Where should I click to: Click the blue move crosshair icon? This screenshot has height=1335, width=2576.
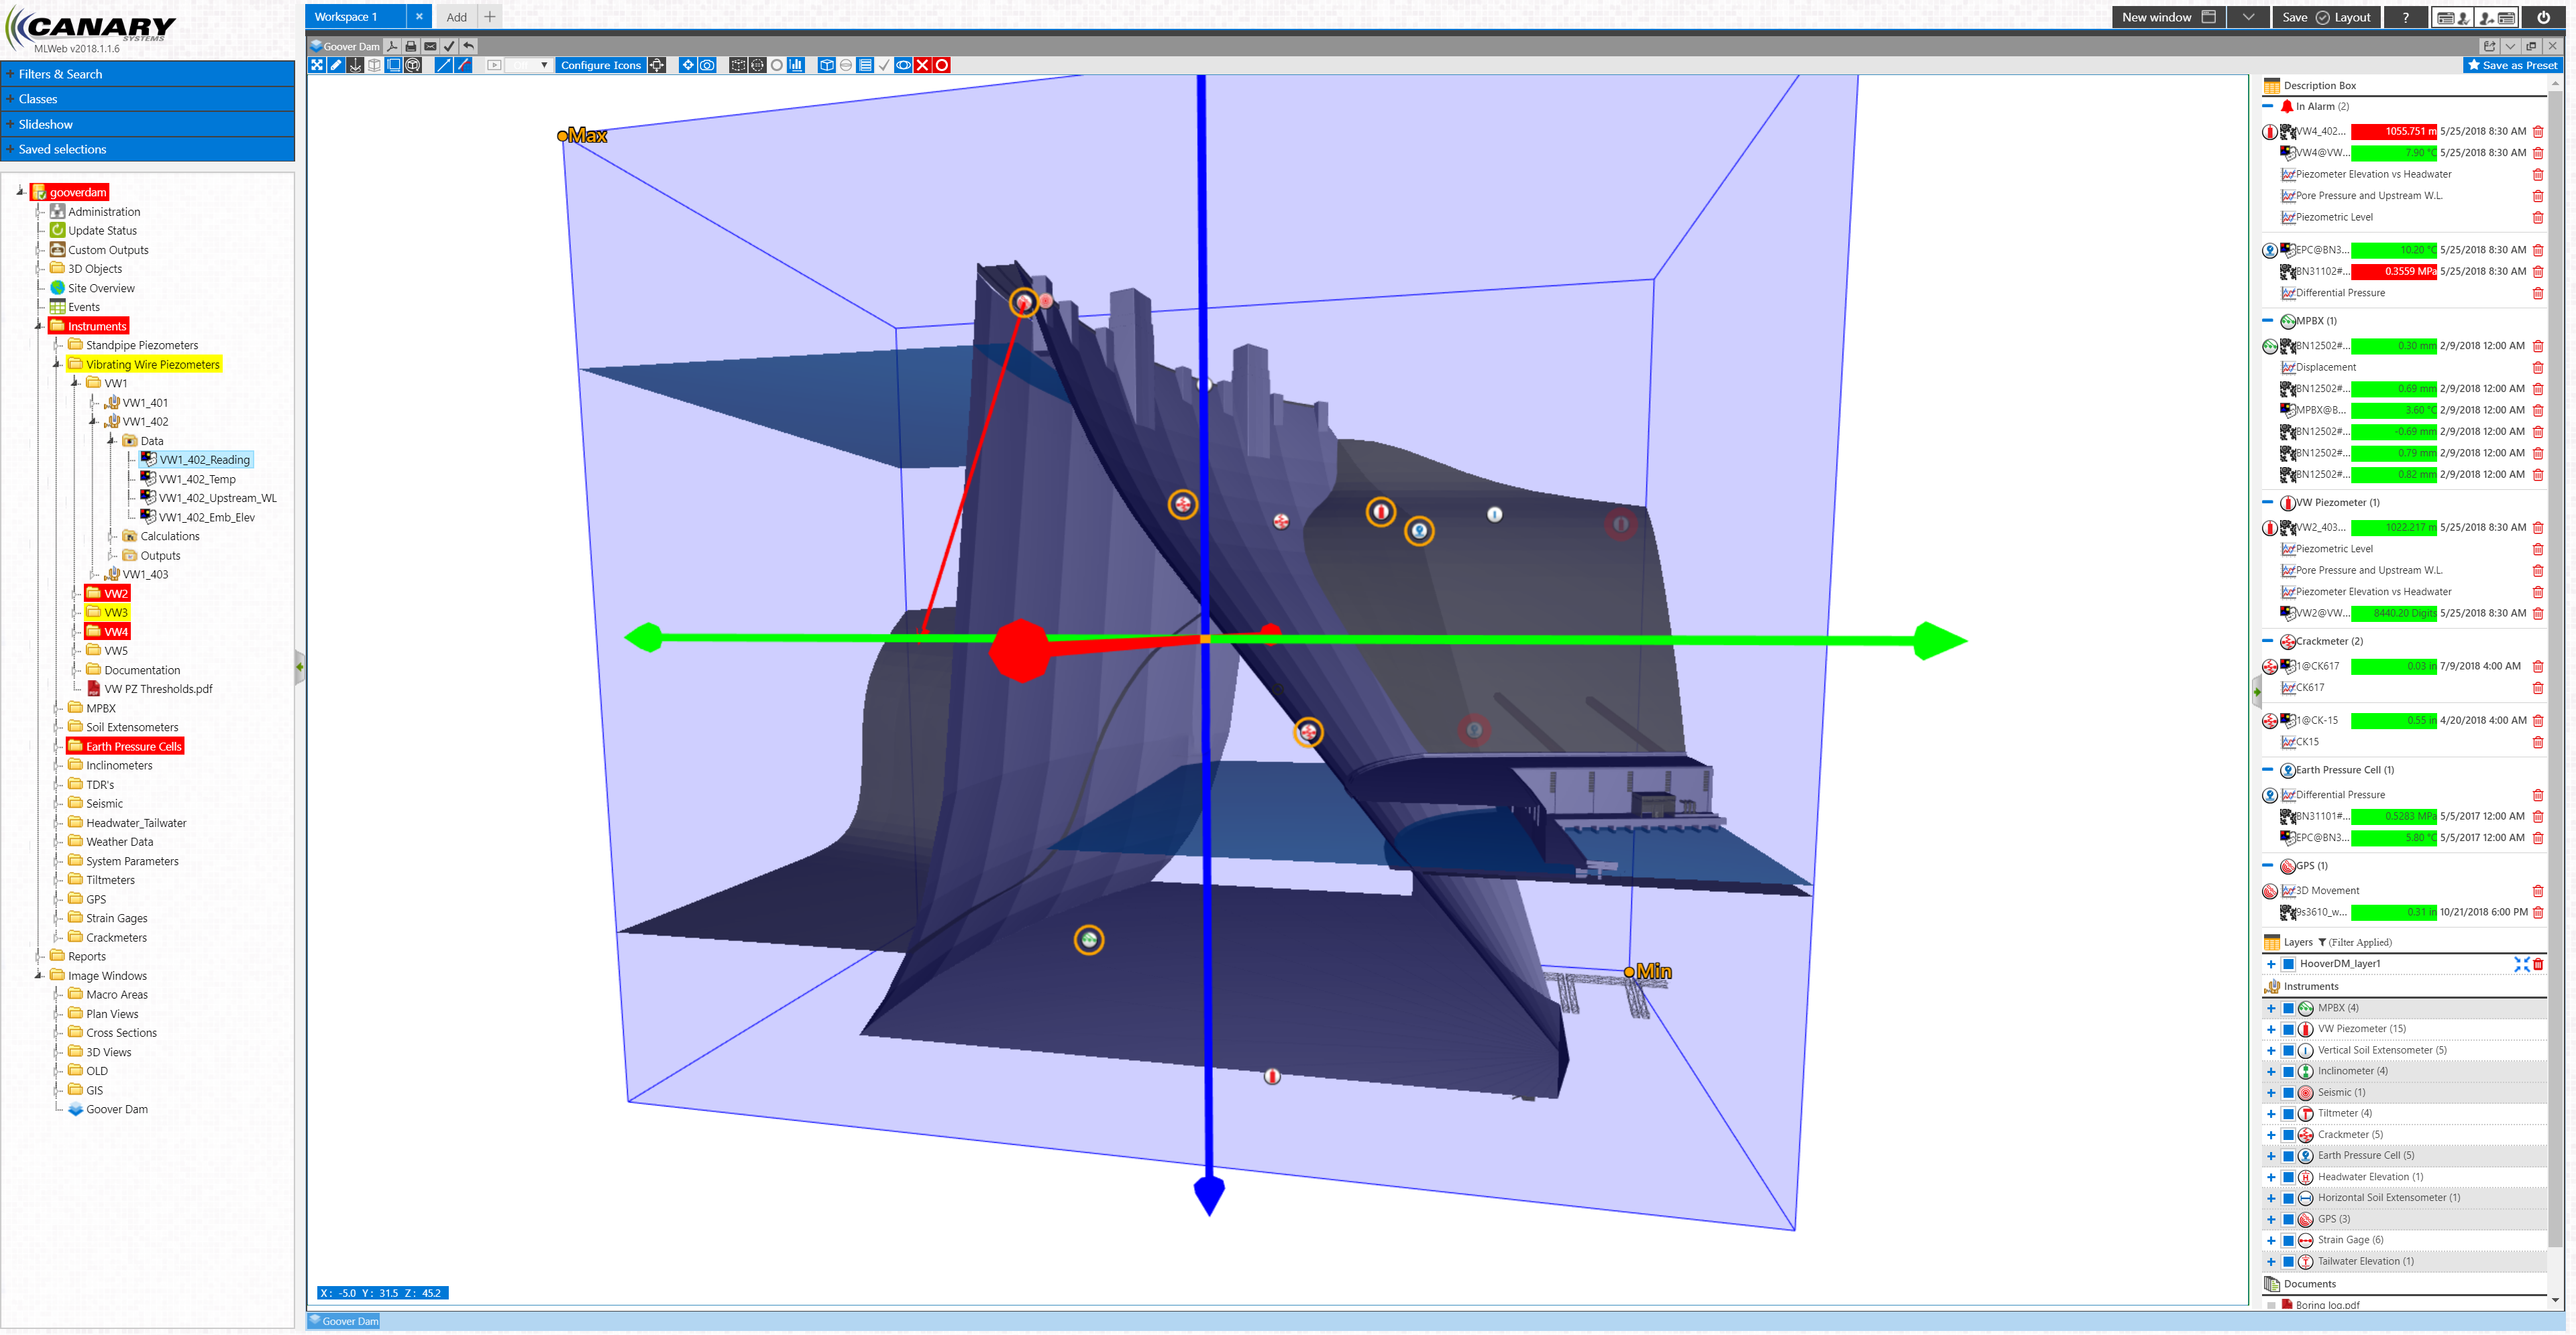click(688, 65)
